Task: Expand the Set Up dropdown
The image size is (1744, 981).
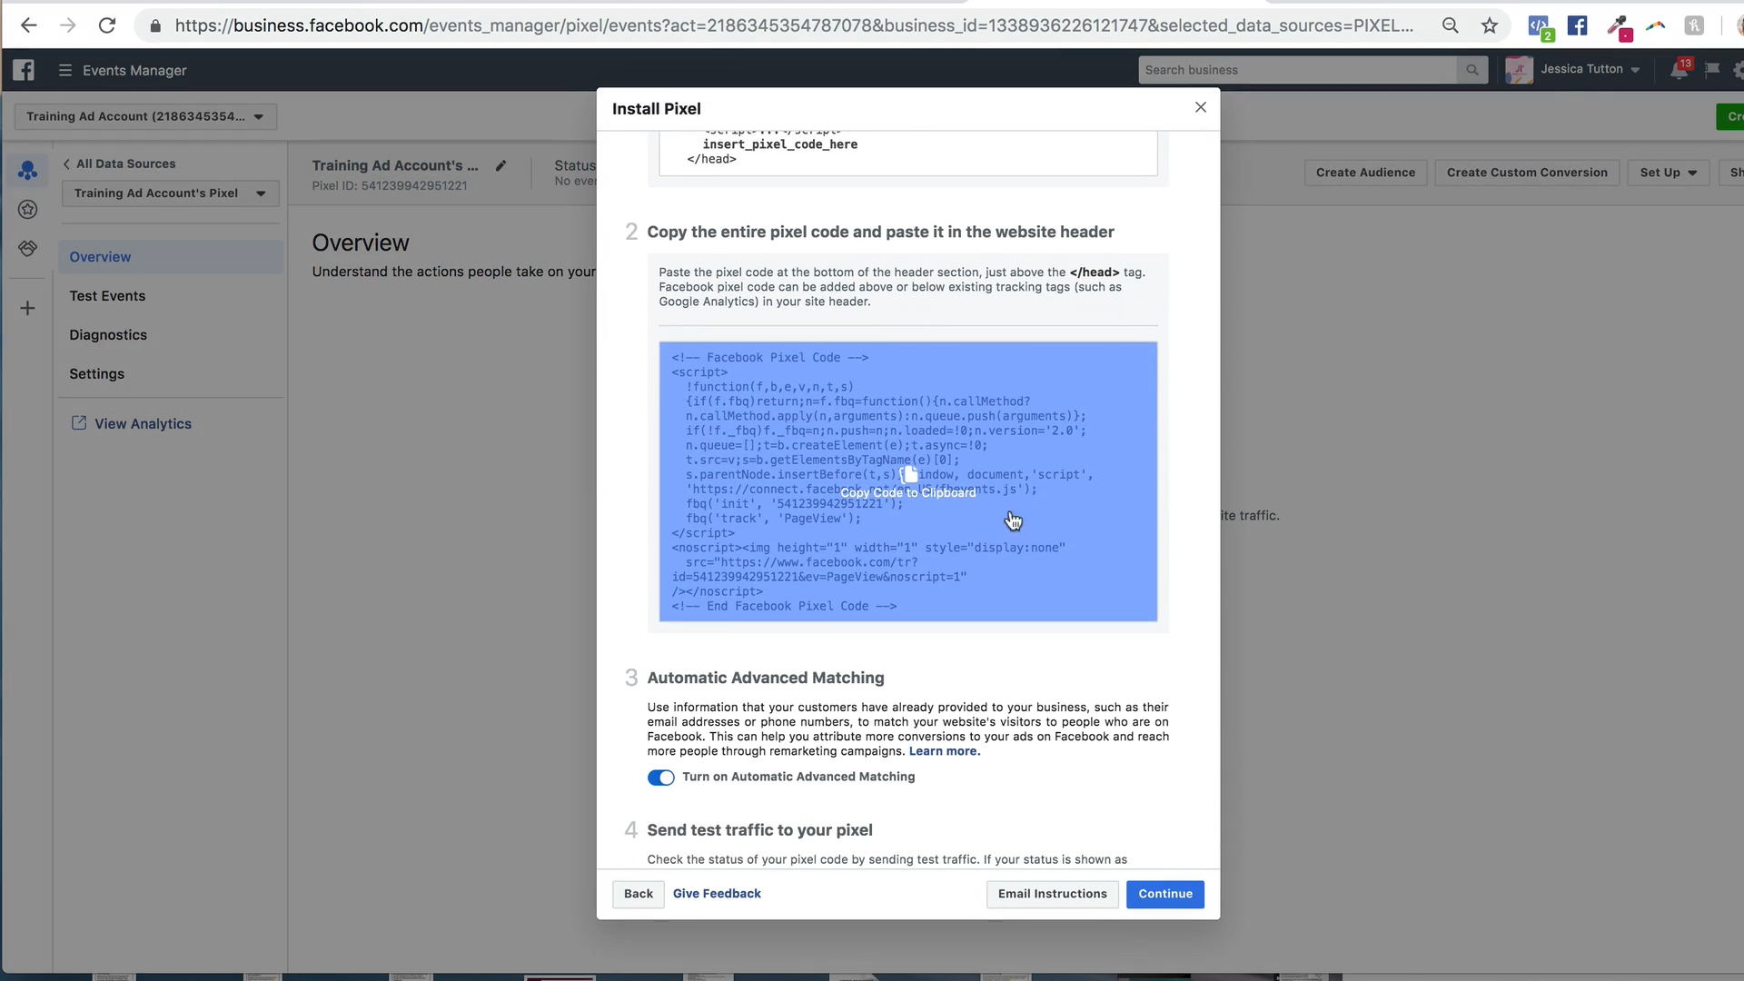Action: pos(1669,173)
